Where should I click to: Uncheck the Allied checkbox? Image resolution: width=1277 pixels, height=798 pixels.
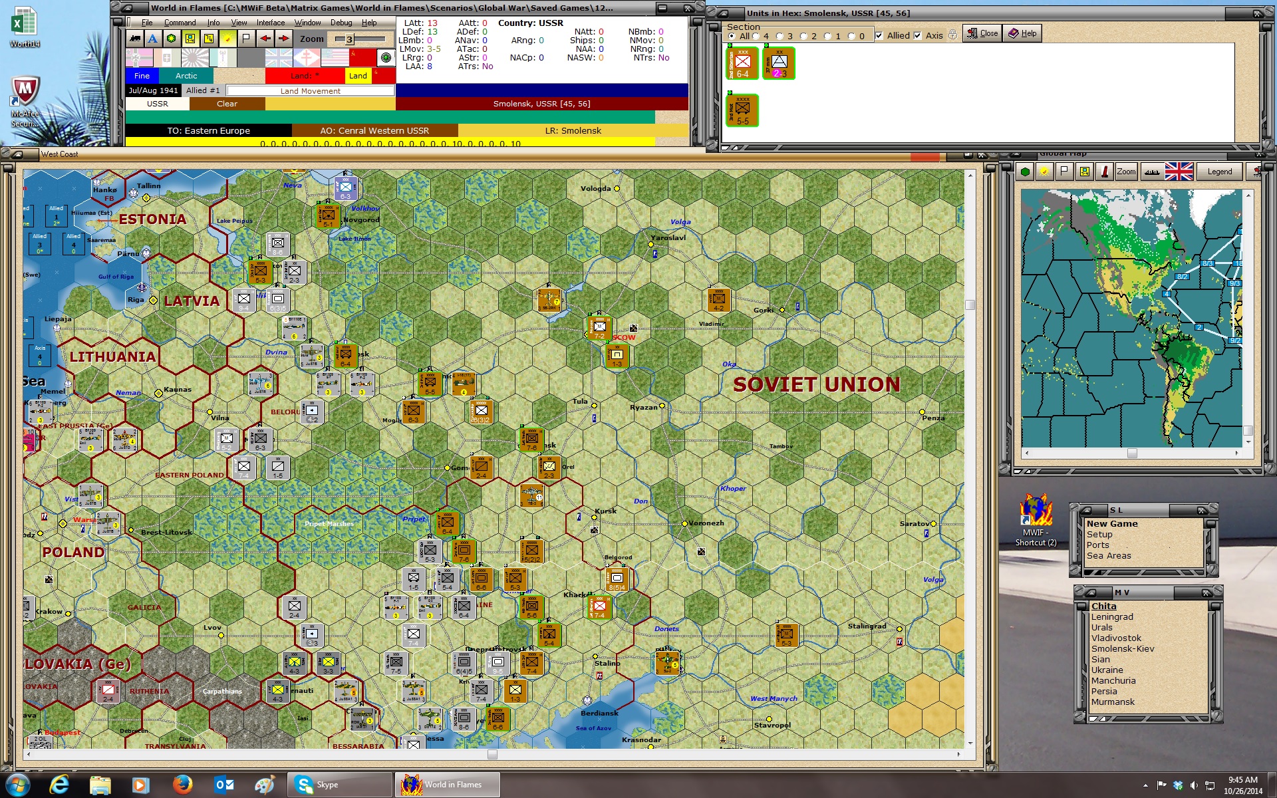[x=879, y=36]
